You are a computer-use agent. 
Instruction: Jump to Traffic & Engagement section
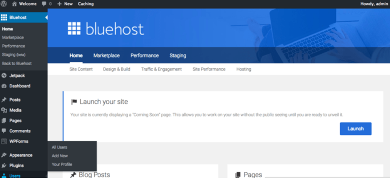[x=161, y=69]
